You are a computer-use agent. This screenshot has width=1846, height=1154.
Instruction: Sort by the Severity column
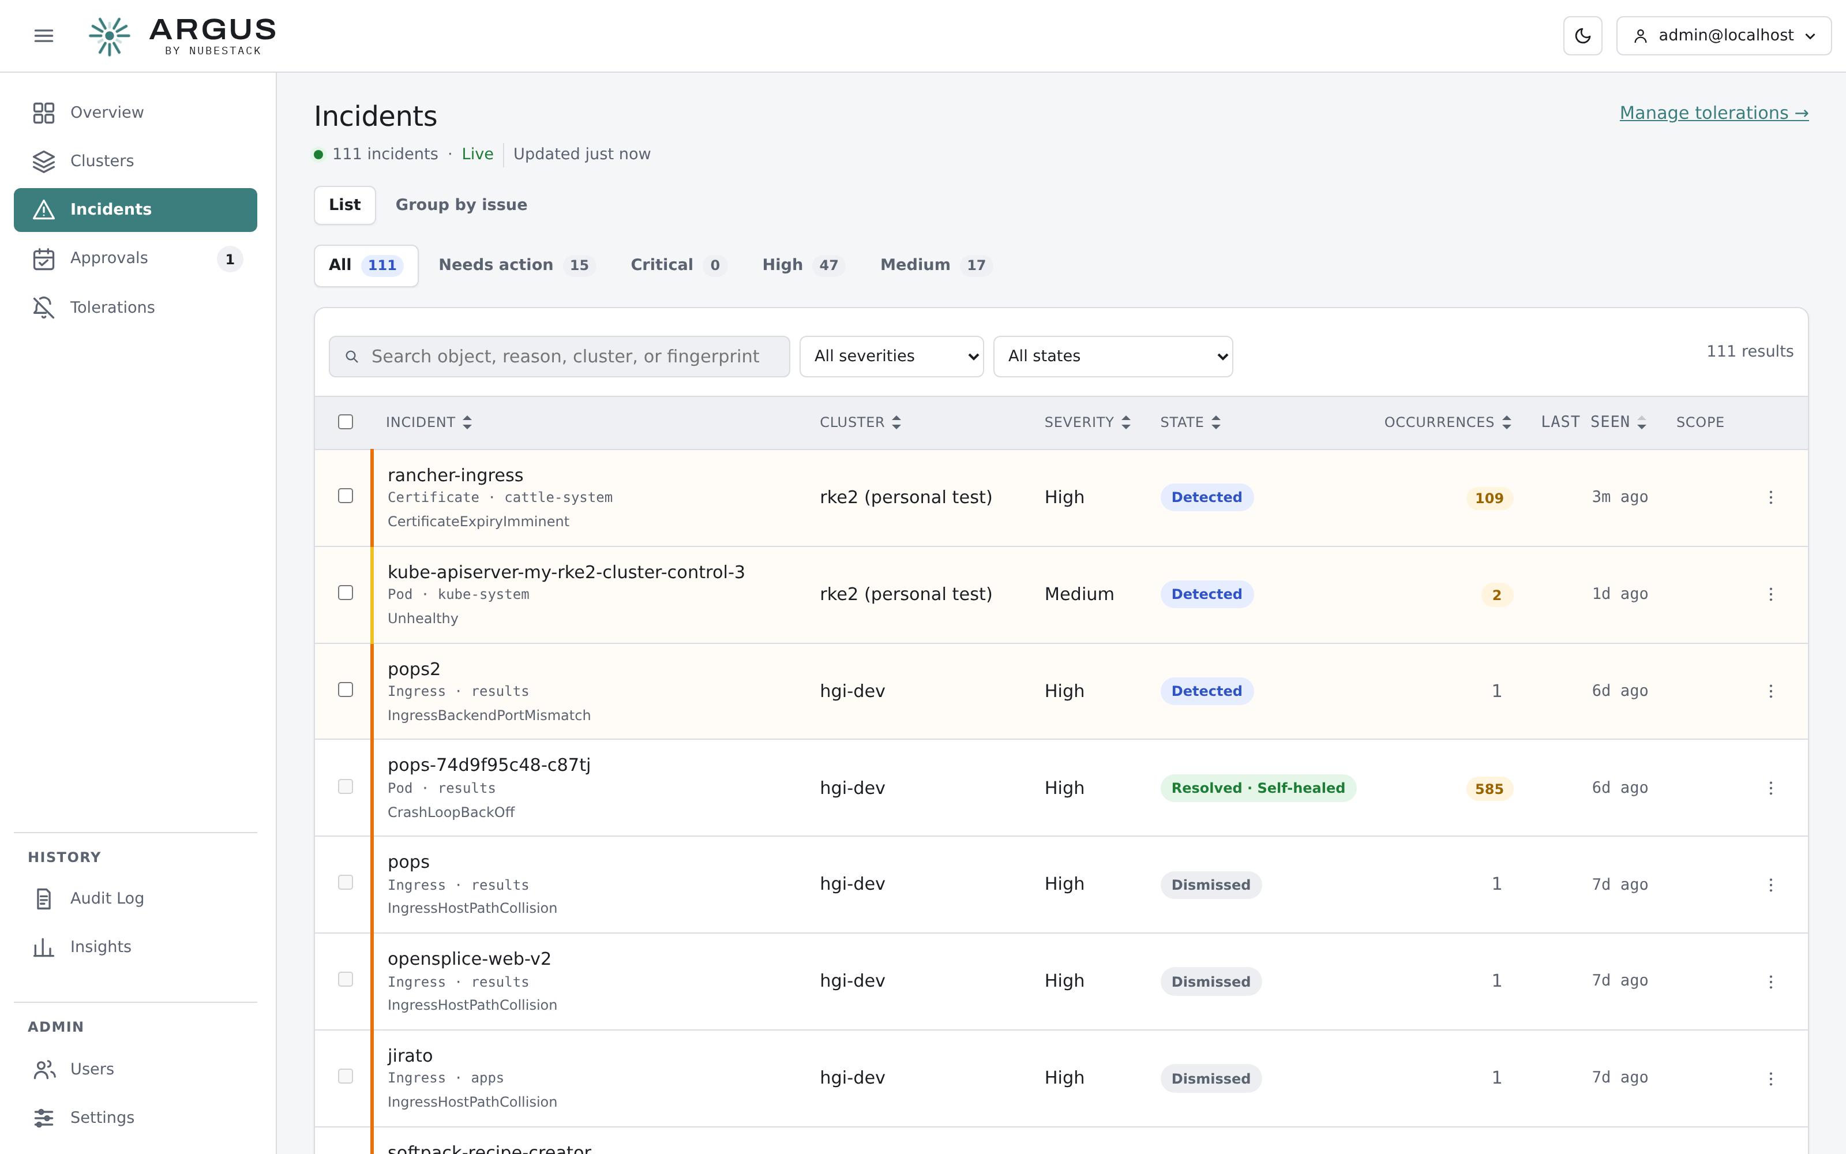click(x=1087, y=422)
